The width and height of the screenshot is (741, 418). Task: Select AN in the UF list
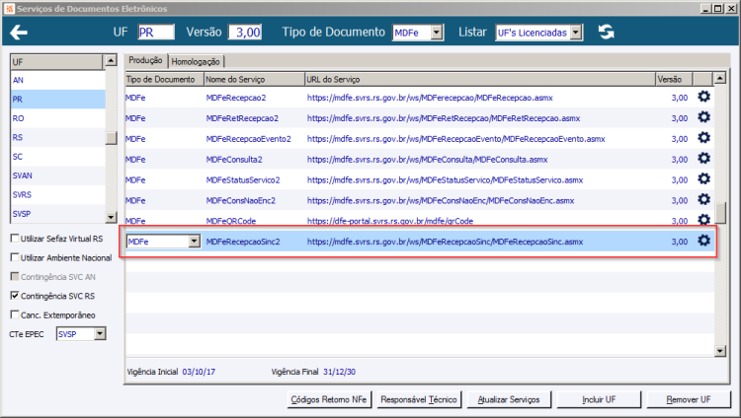point(57,80)
